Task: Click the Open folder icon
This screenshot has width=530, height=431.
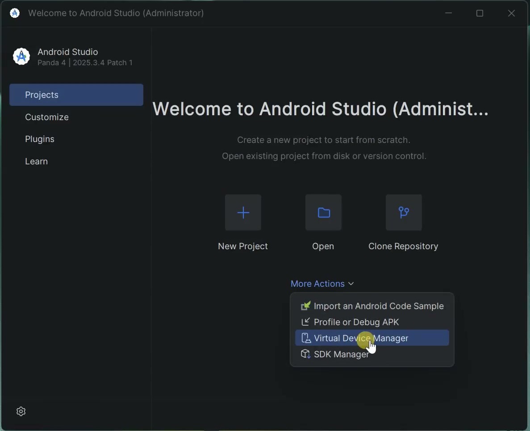Action: [x=323, y=213]
